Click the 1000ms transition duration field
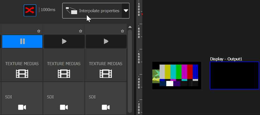The height and width of the screenshot is (115, 260). (48, 10)
